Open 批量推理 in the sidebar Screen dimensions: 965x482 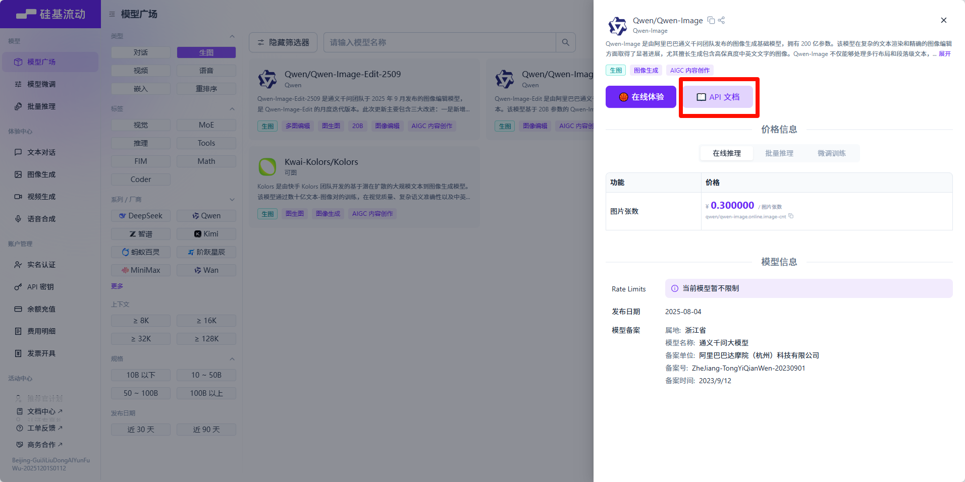(x=50, y=106)
